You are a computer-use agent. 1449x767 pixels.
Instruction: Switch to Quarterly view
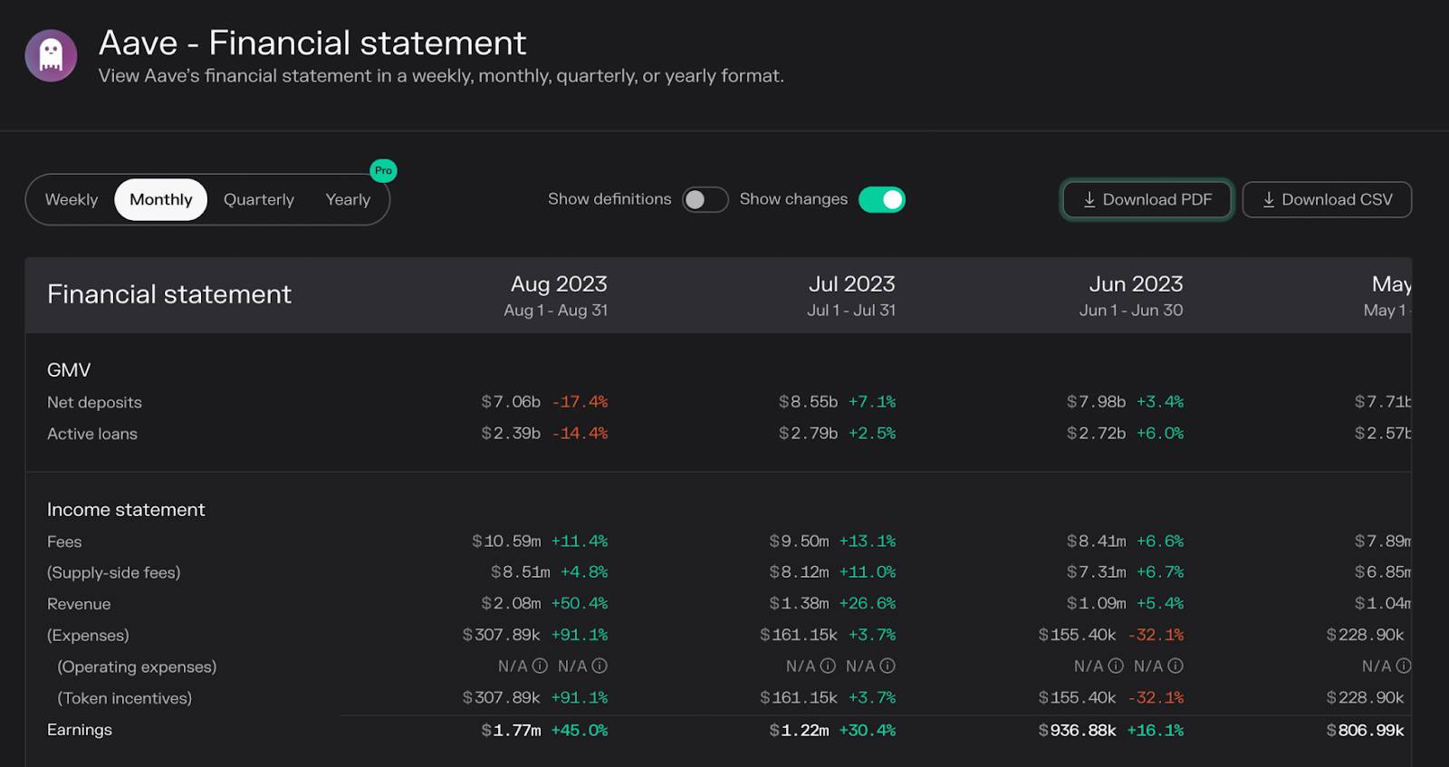pyautogui.click(x=259, y=199)
